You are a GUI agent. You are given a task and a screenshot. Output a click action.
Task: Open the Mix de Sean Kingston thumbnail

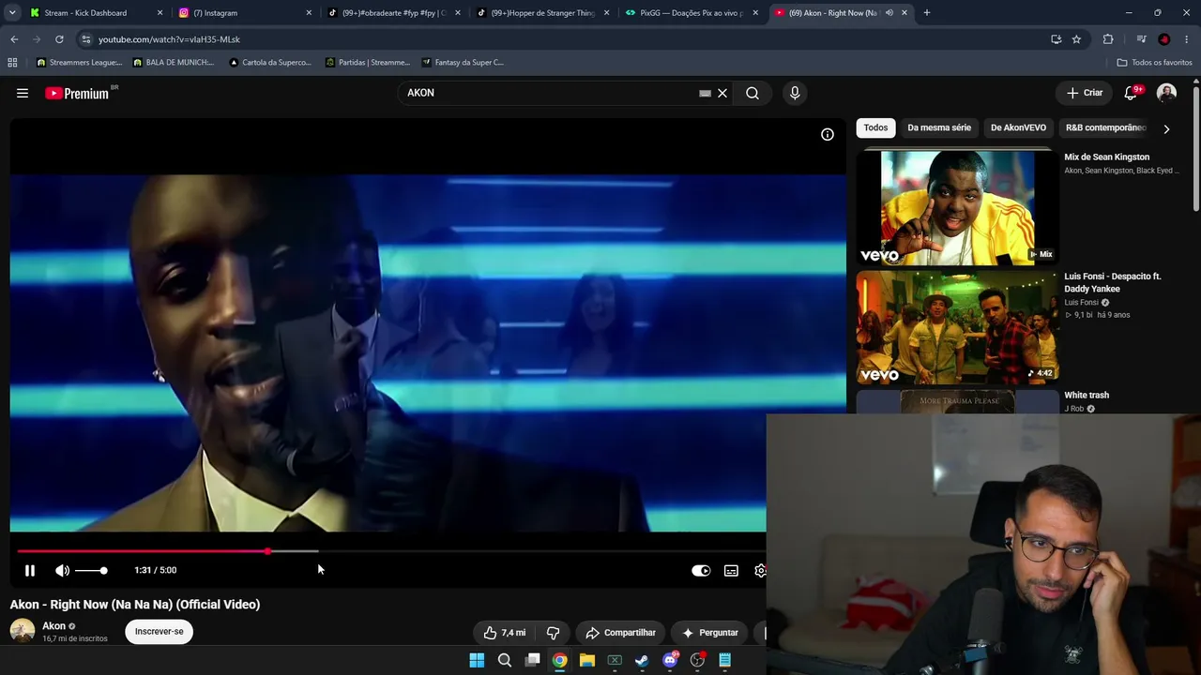[x=958, y=207]
